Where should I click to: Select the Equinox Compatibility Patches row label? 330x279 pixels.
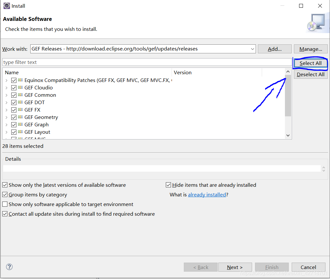pos(98,80)
